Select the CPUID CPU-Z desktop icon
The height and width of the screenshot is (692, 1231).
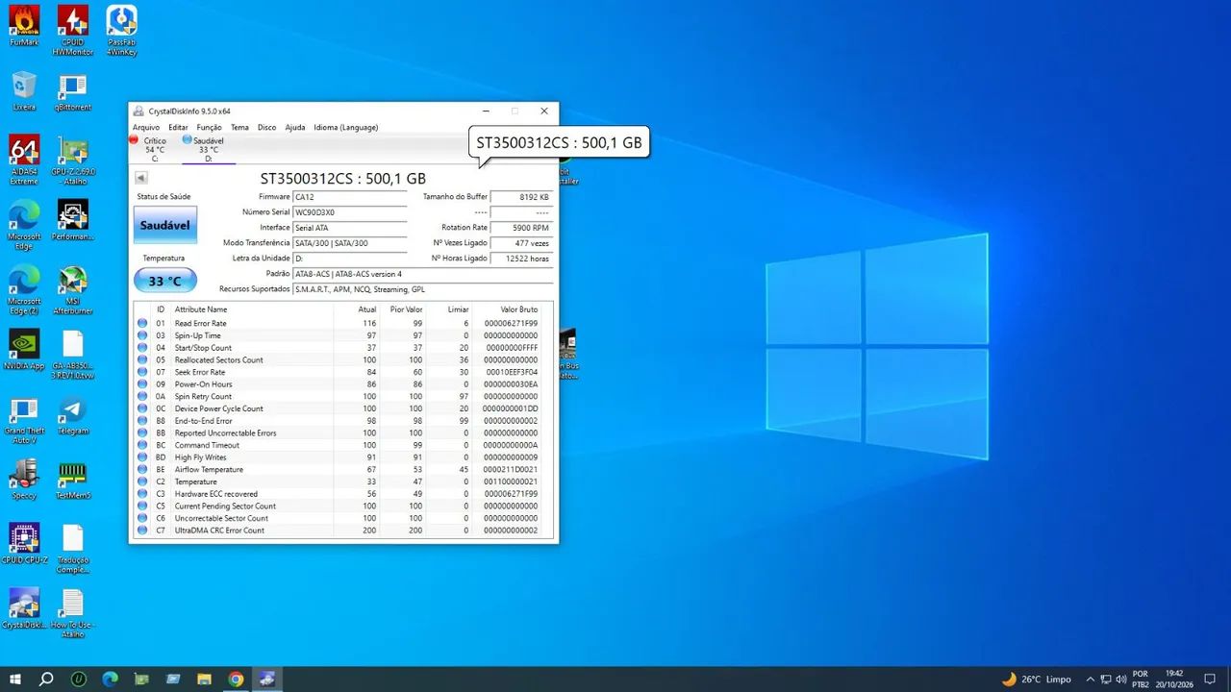click(24, 544)
